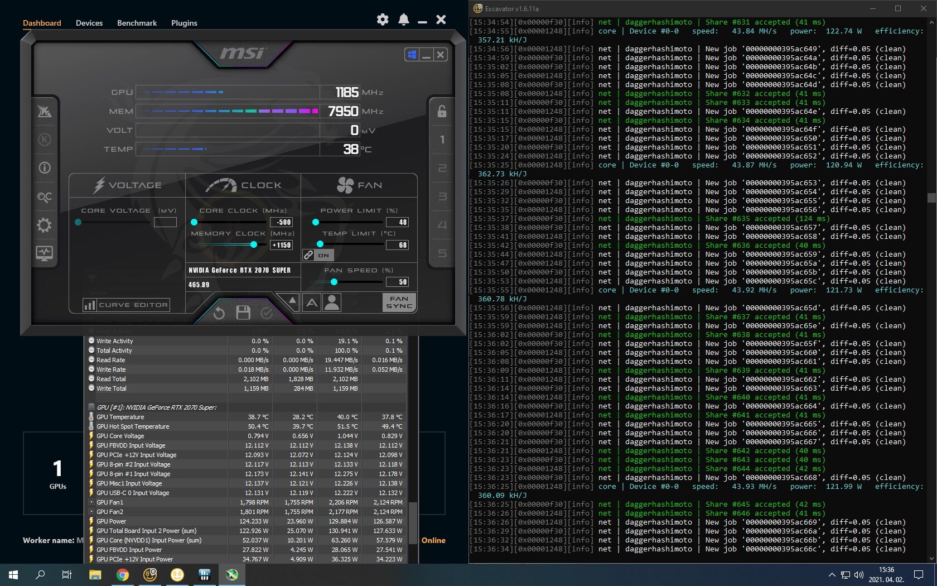The image size is (937, 586).
Task: Switch to NiceHash Devices tab
Action: pos(89,23)
